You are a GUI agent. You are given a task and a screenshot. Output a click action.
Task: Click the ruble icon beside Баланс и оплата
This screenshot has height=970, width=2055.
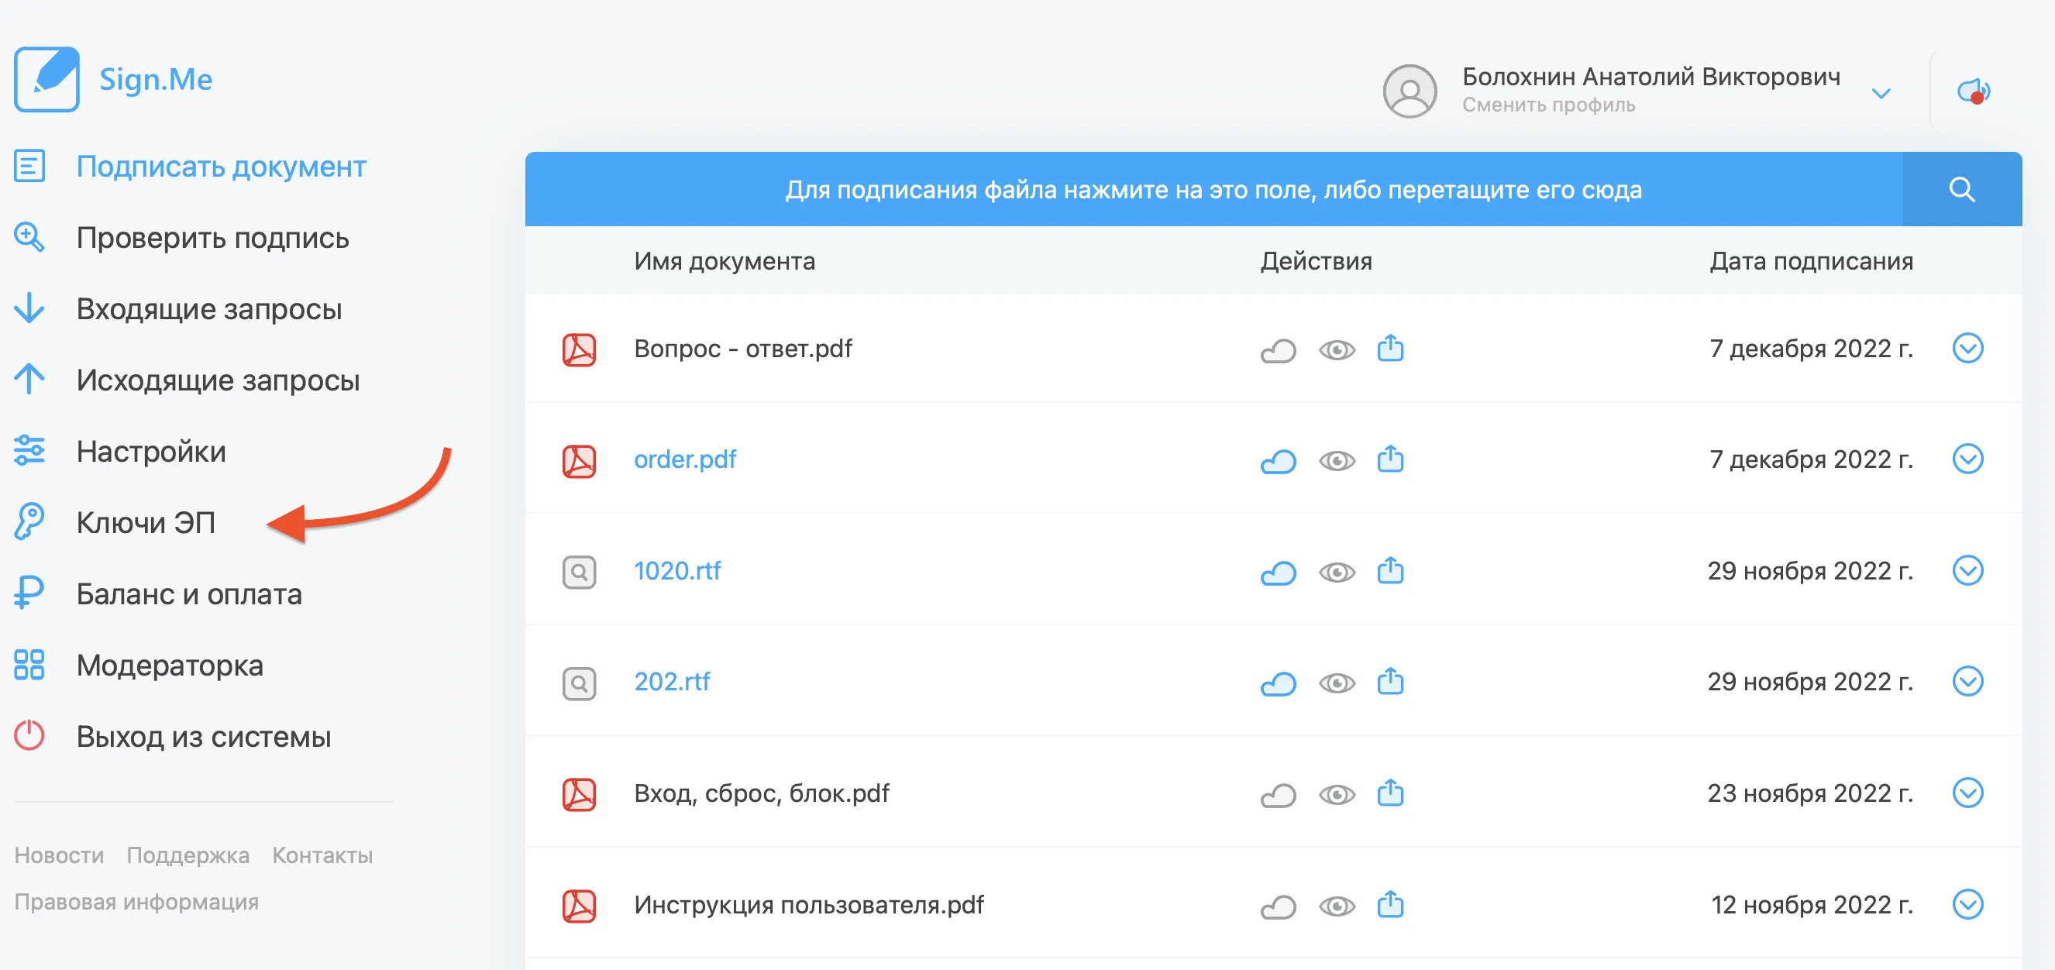point(29,593)
